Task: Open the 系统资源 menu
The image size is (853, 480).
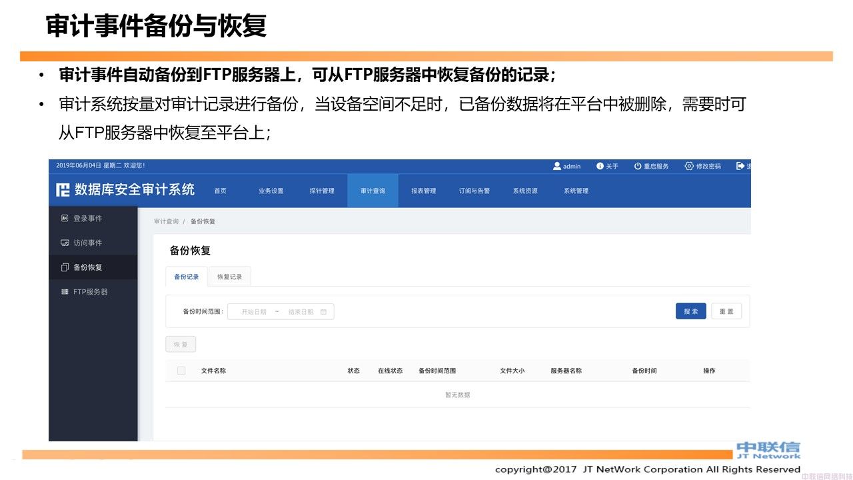Action: (525, 191)
